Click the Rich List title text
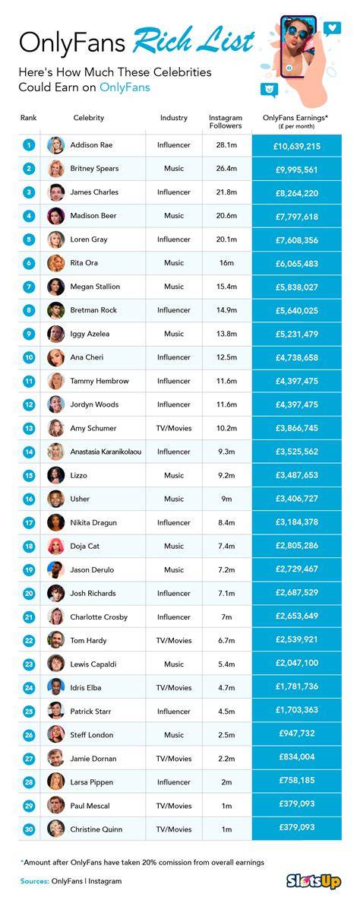 [193, 41]
